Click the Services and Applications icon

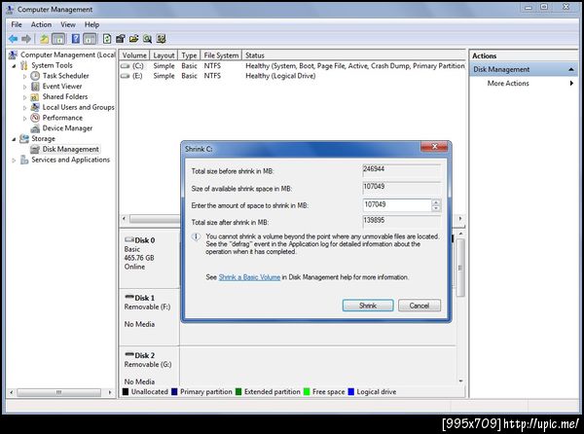(x=24, y=160)
